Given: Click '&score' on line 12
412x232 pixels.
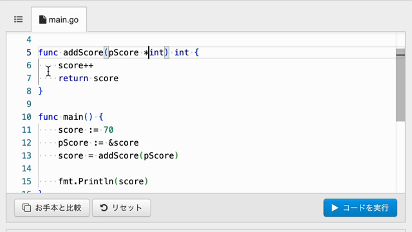Looking at the screenshot, I should (x=124, y=143).
